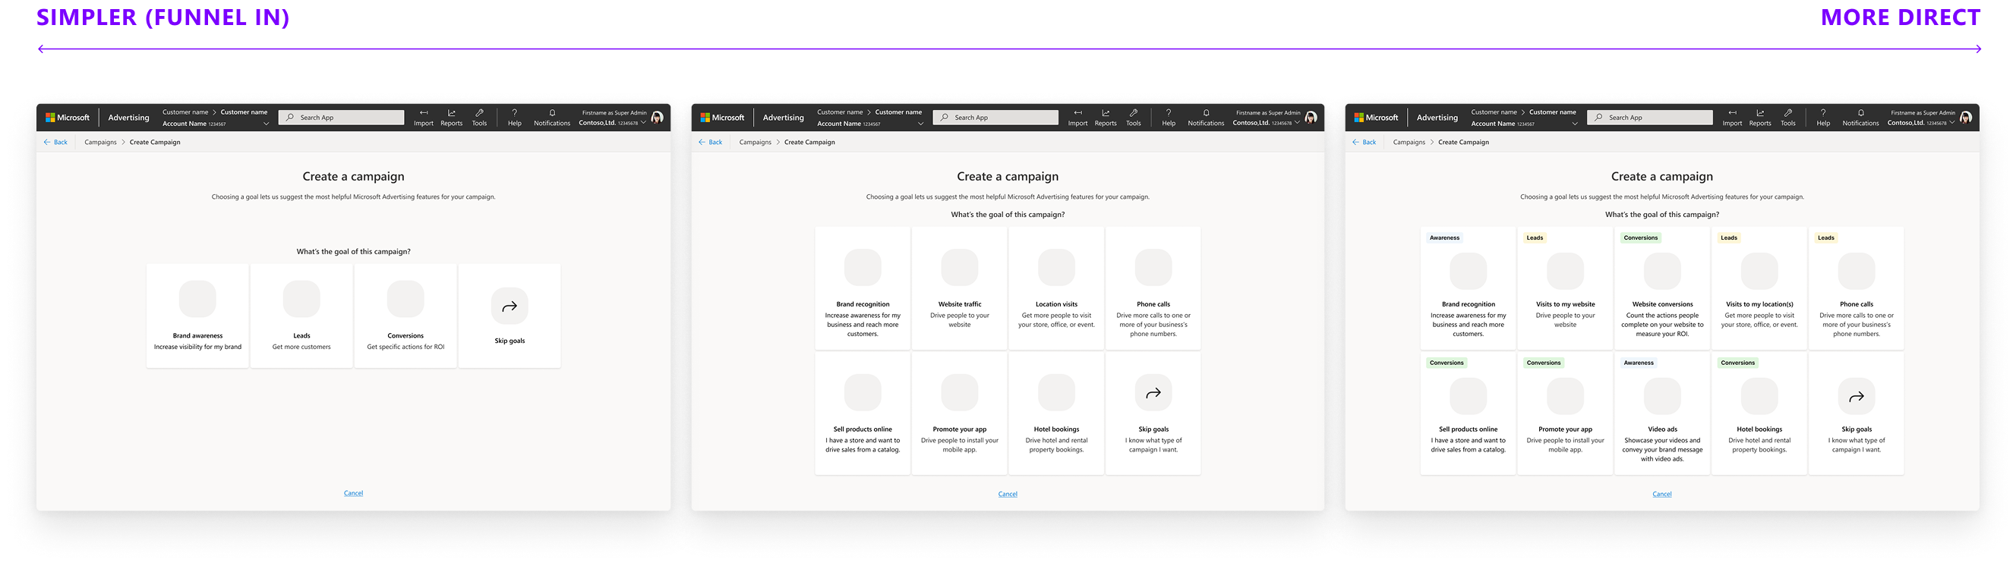Select Conversions goal card in left mockup
2016x566 pixels.
(x=405, y=316)
